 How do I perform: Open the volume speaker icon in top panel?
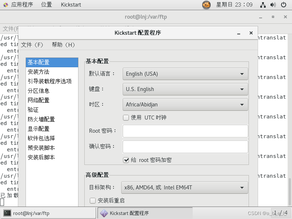pos(273,5)
